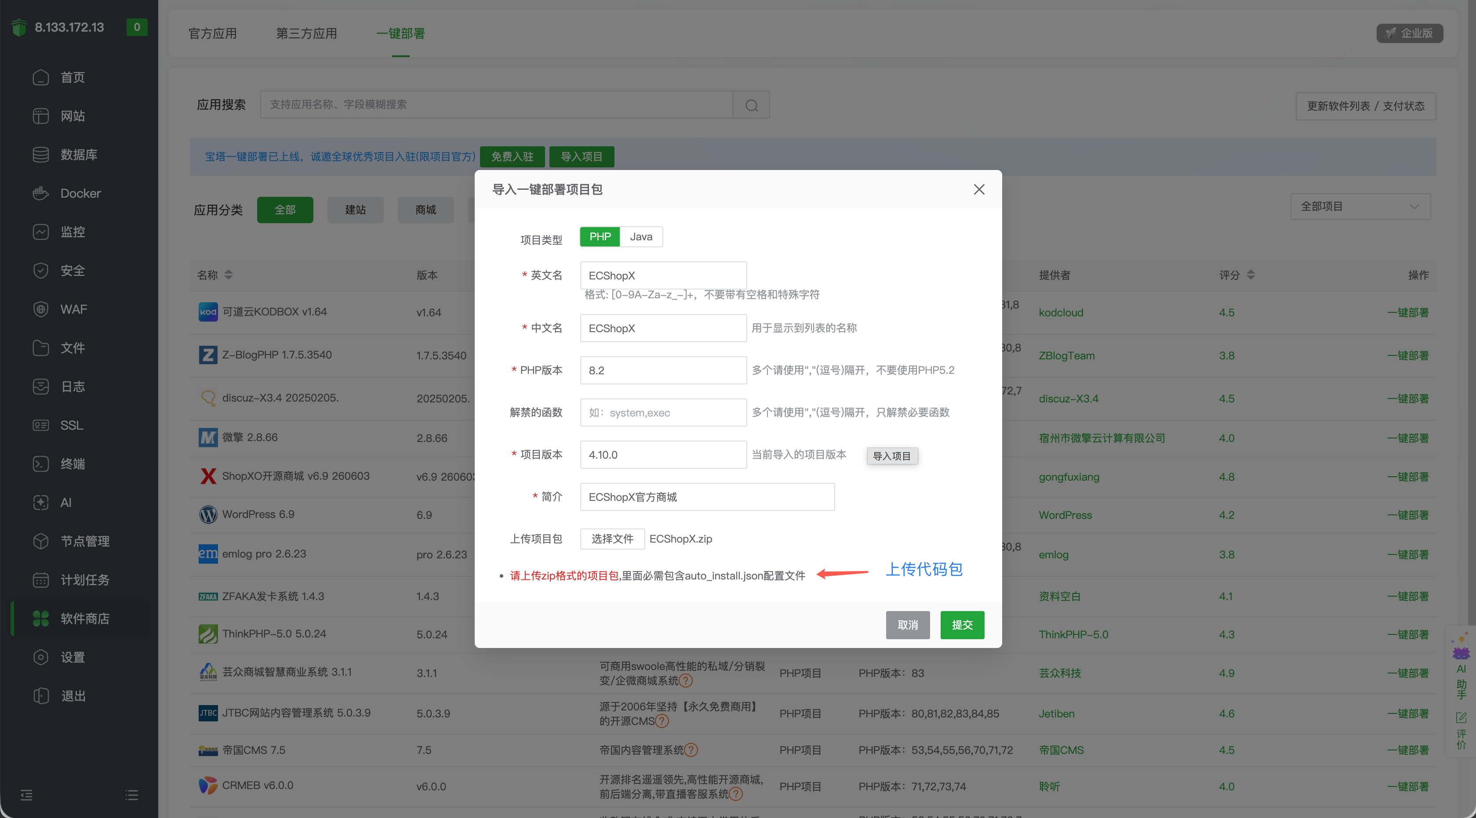
Task: Select the 商城 category filter
Action: point(426,210)
